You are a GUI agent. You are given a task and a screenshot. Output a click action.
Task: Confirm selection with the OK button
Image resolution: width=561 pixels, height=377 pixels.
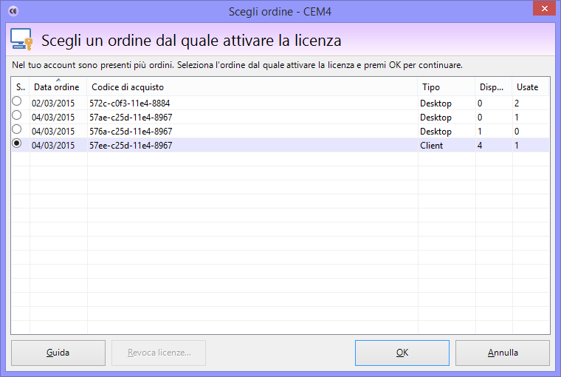402,353
